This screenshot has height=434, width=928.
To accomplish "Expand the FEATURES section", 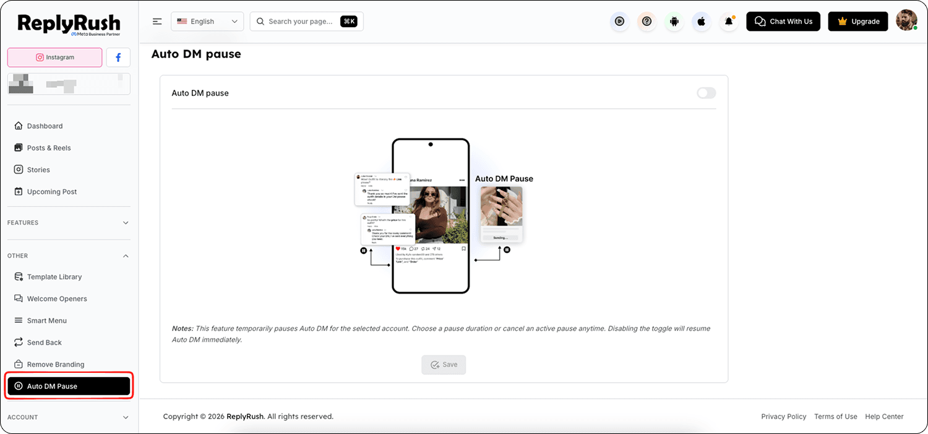I will coord(69,223).
